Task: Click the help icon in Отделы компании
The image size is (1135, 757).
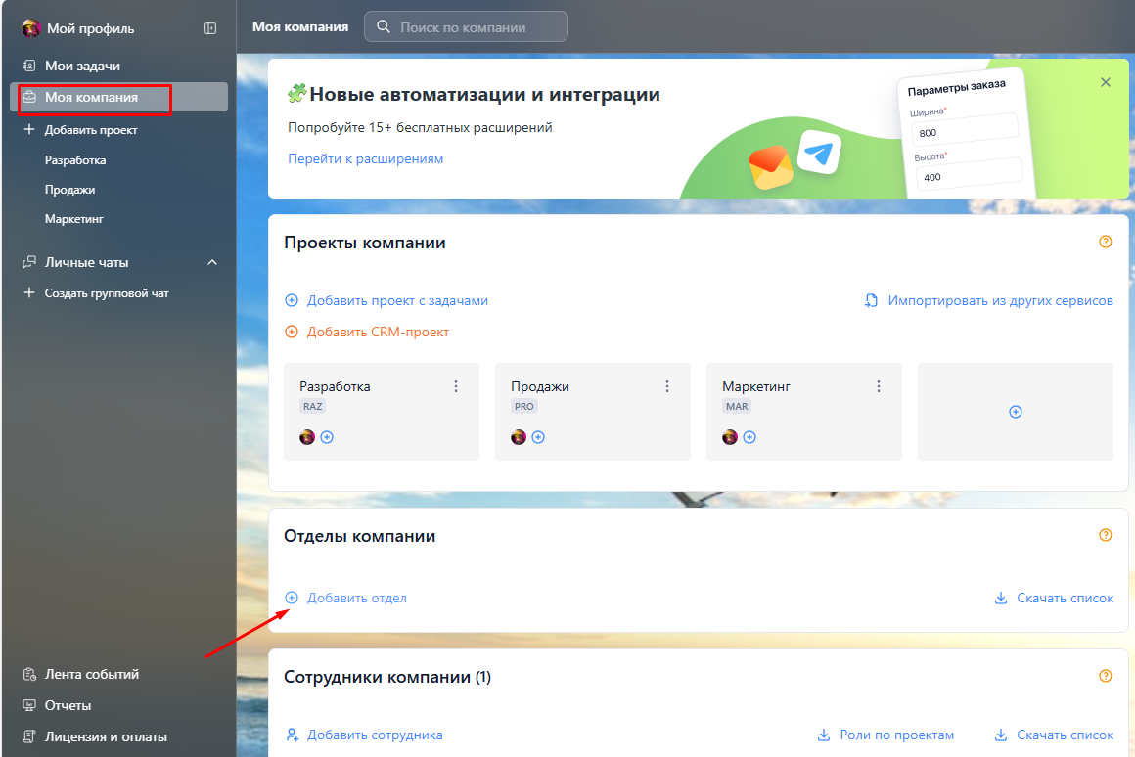Action: click(1106, 535)
